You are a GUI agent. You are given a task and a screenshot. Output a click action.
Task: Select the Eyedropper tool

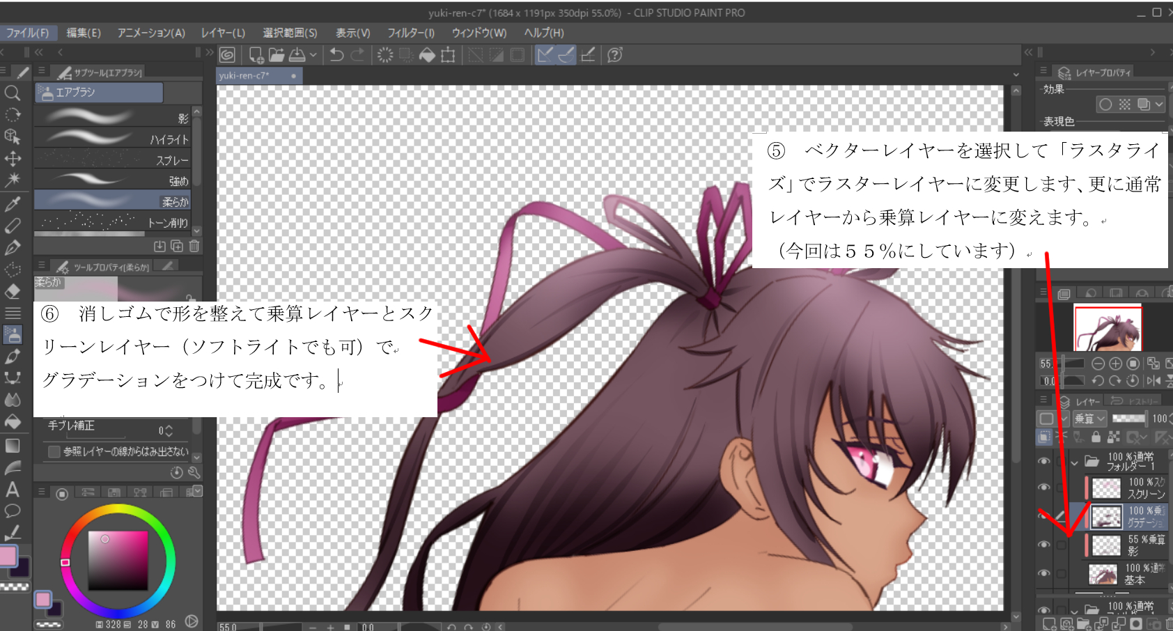click(x=13, y=204)
